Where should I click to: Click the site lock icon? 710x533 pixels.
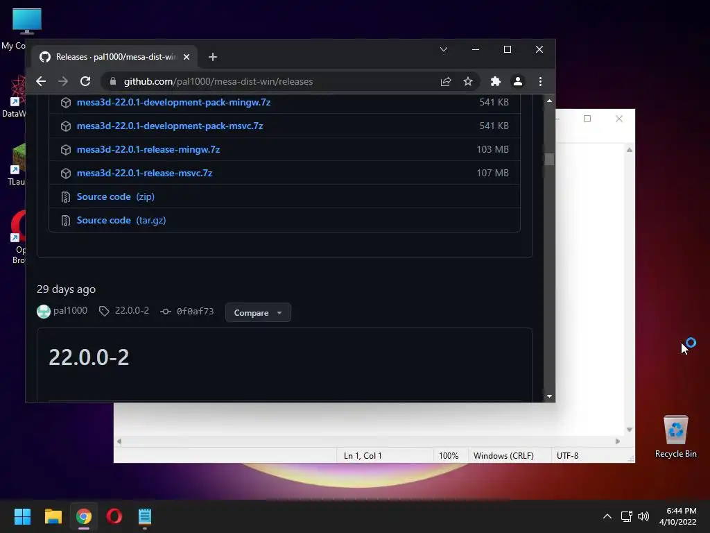click(x=113, y=81)
